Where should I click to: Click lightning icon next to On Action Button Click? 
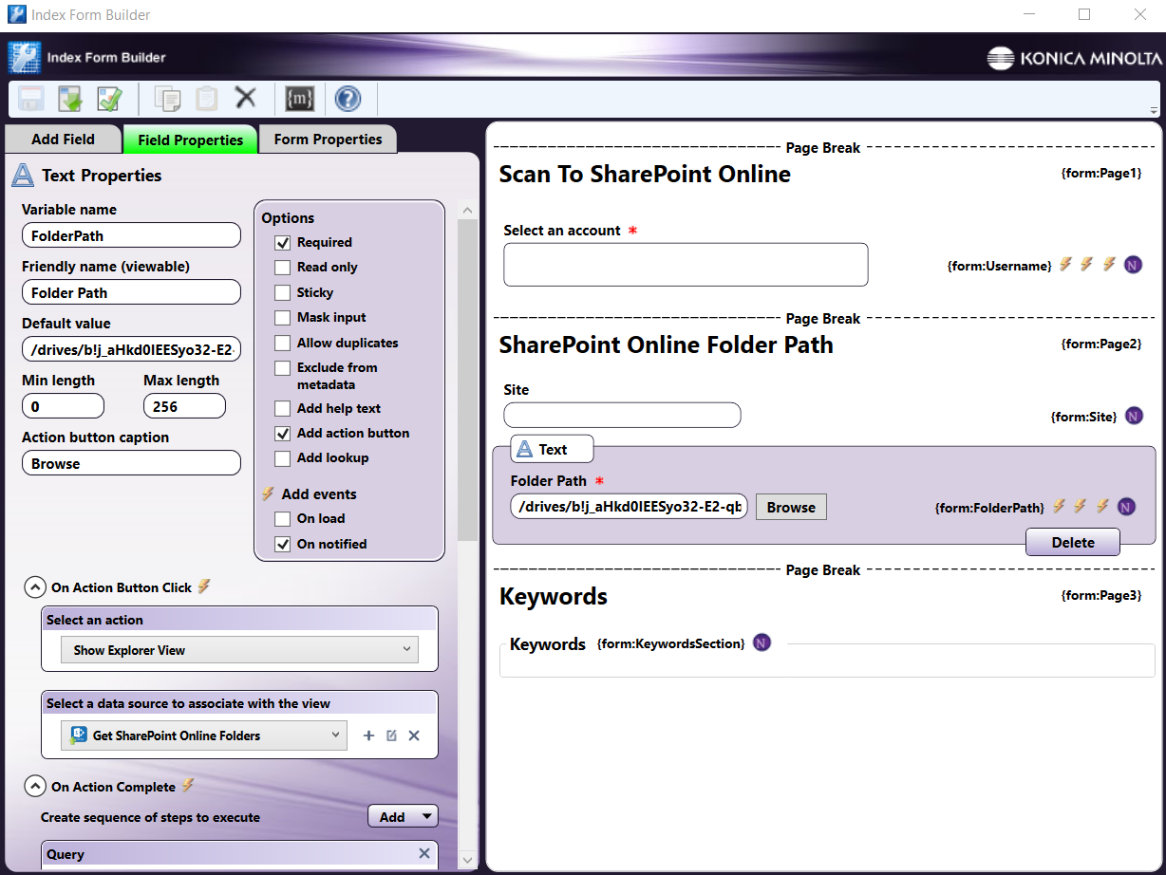pyautogui.click(x=204, y=586)
